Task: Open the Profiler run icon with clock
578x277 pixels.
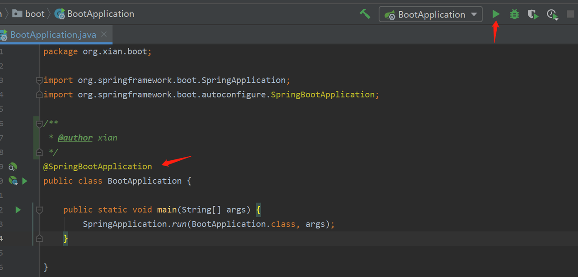Action: coord(552,14)
